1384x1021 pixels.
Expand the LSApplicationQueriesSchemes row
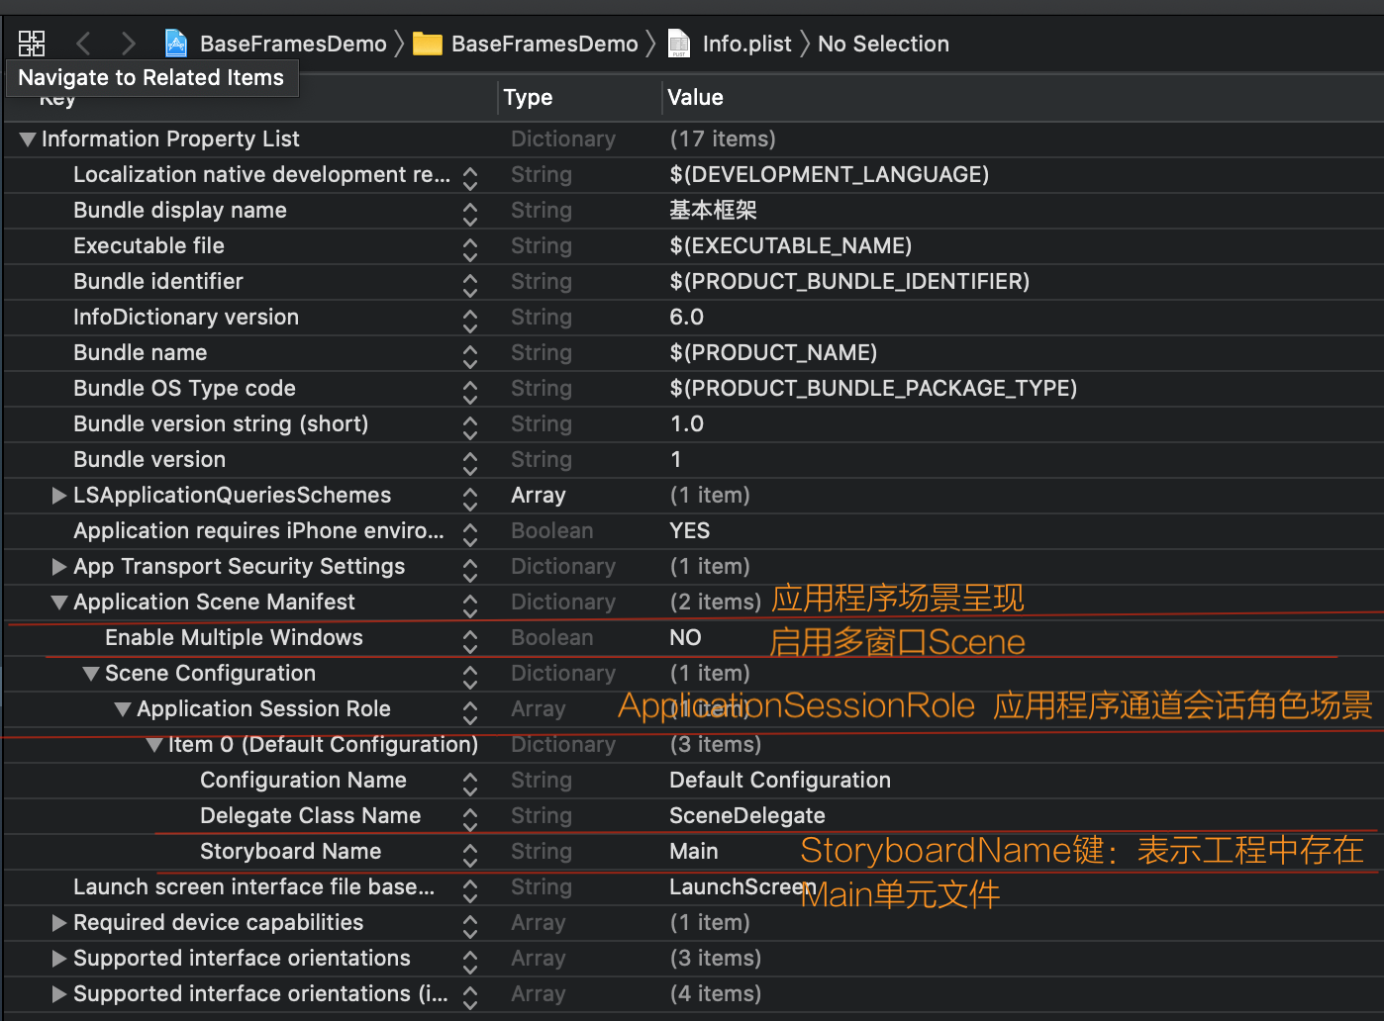pos(59,496)
